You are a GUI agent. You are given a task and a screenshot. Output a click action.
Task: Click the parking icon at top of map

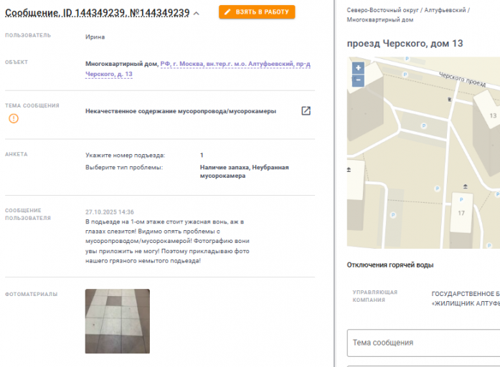click(x=407, y=59)
